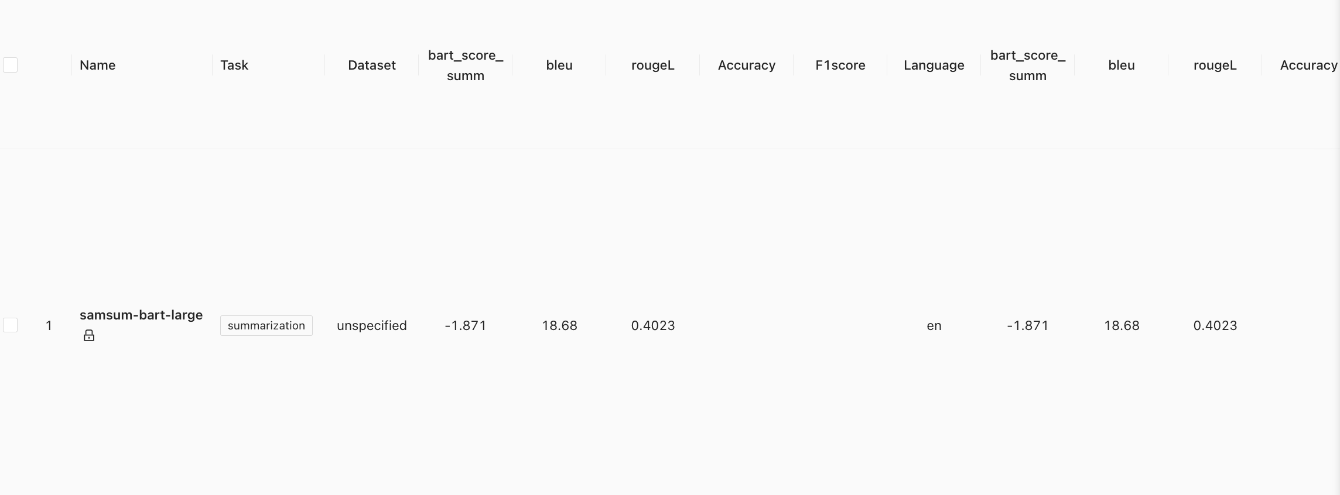Sort the table by the Name column
The width and height of the screenshot is (1340, 495).
tap(97, 65)
